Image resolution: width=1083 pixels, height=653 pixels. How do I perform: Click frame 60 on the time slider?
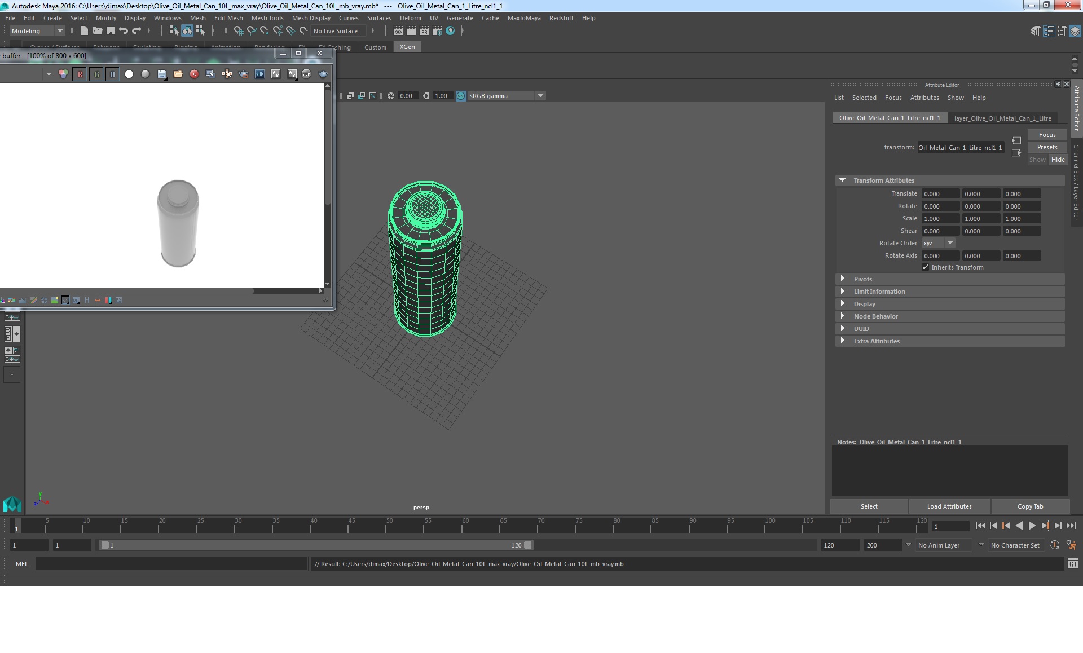click(x=465, y=526)
